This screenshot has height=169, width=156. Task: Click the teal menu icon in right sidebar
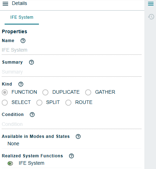151,4
